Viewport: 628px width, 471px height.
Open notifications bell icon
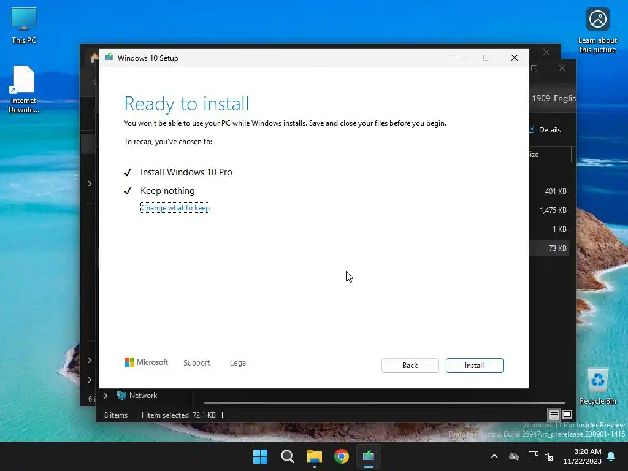pyautogui.click(x=611, y=456)
